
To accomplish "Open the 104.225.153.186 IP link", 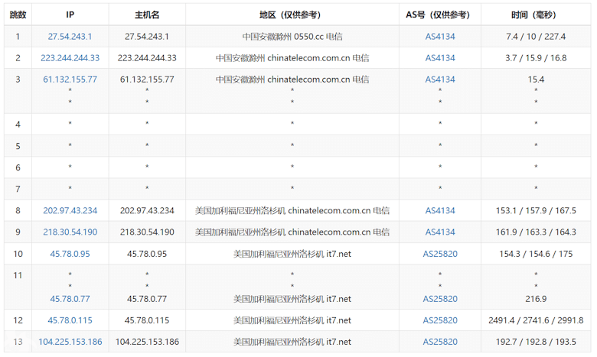I will point(70,342).
